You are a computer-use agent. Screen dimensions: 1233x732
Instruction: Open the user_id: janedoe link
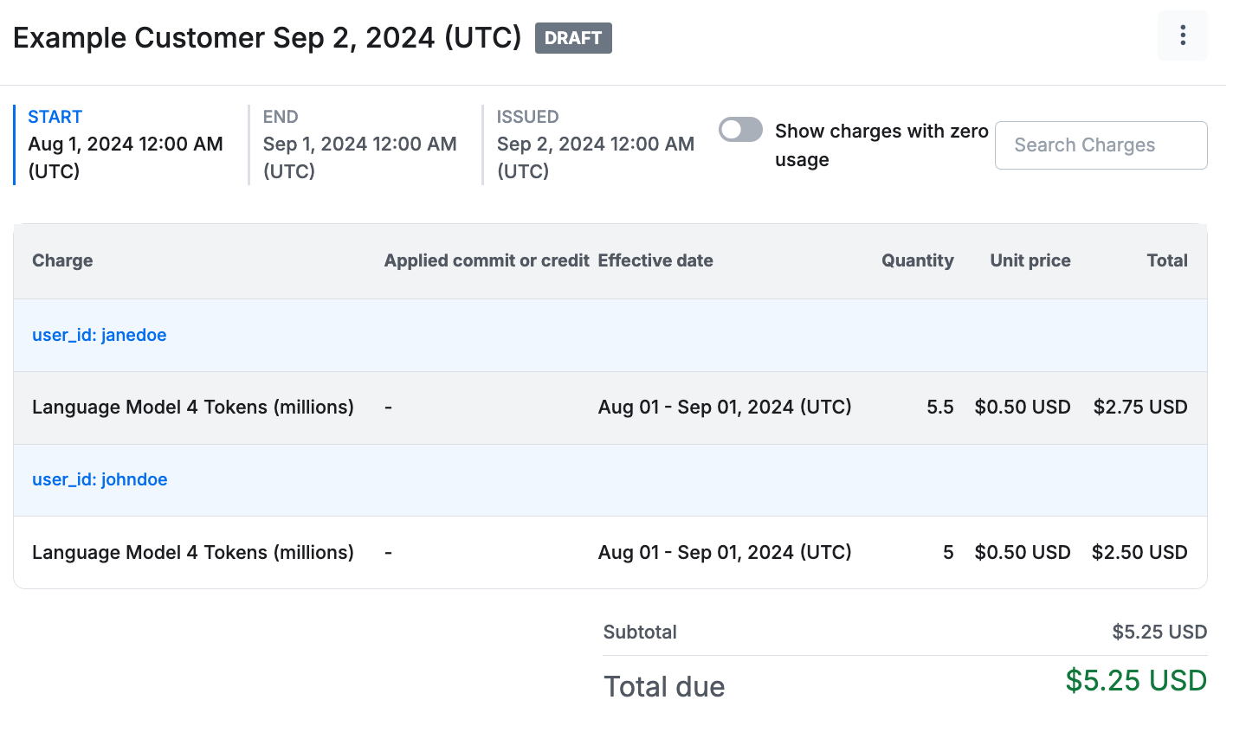99,335
